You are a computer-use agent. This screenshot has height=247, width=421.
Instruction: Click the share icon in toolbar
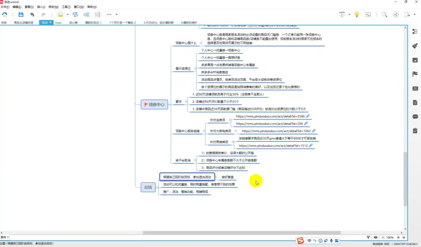click(x=396, y=14)
